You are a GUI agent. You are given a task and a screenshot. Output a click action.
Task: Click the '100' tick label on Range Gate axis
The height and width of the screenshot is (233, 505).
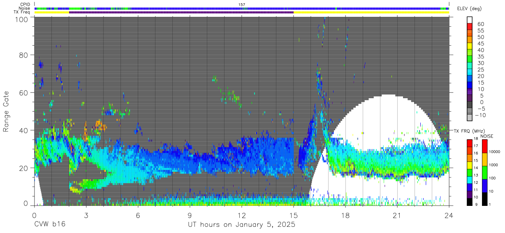(x=22, y=19)
